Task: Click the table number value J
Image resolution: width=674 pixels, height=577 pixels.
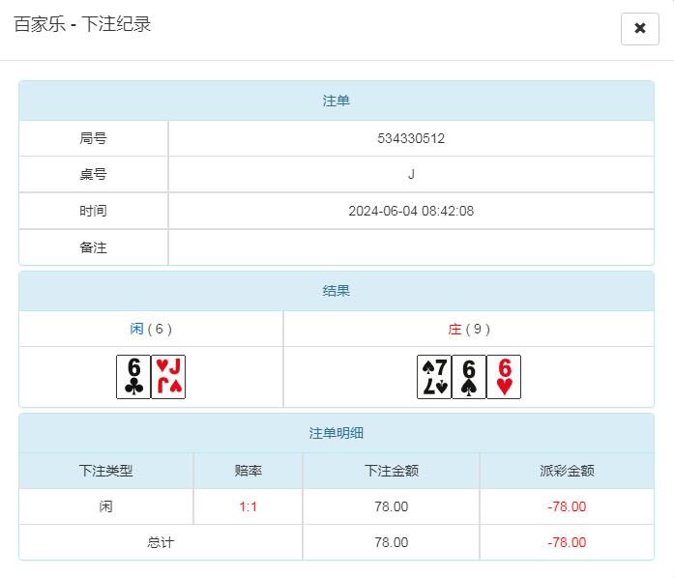Action: point(411,174)
